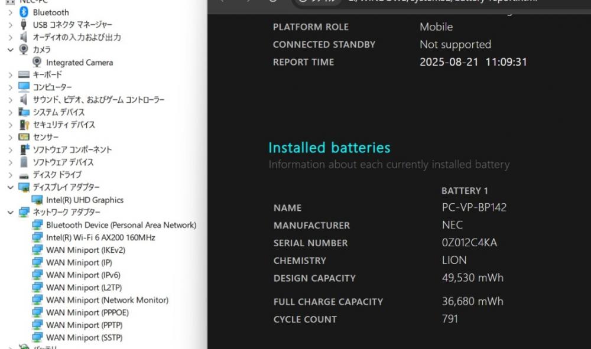Expand the ソフトウェア デバイス node

11,162
